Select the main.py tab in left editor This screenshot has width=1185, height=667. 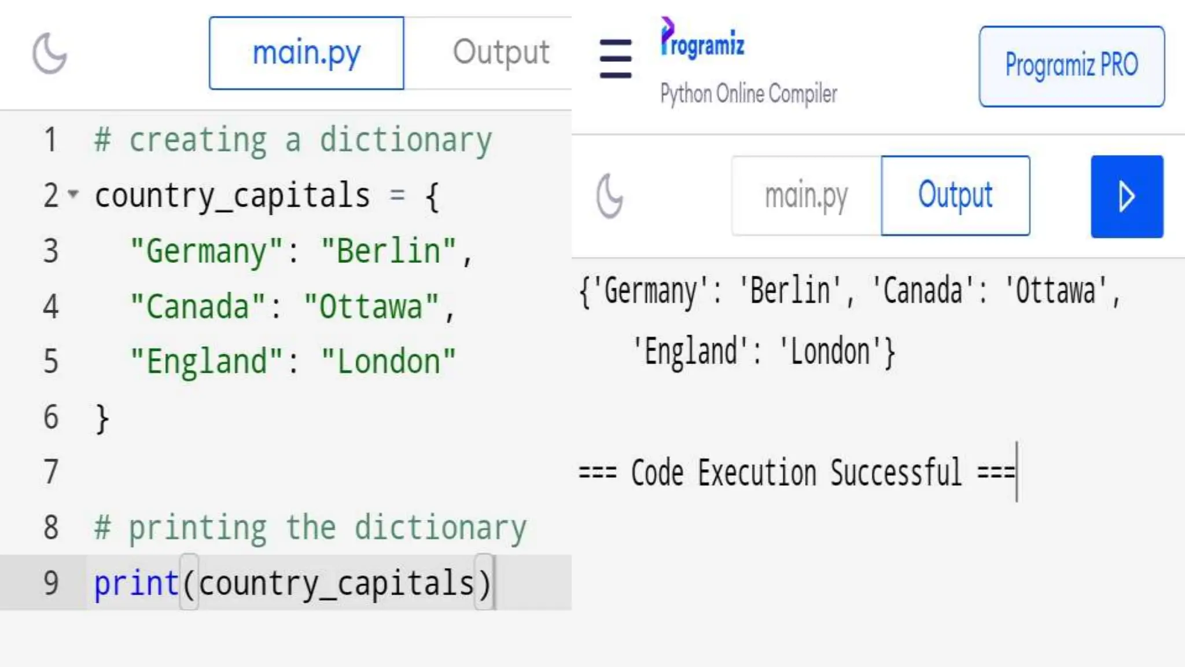click(306, 53)
